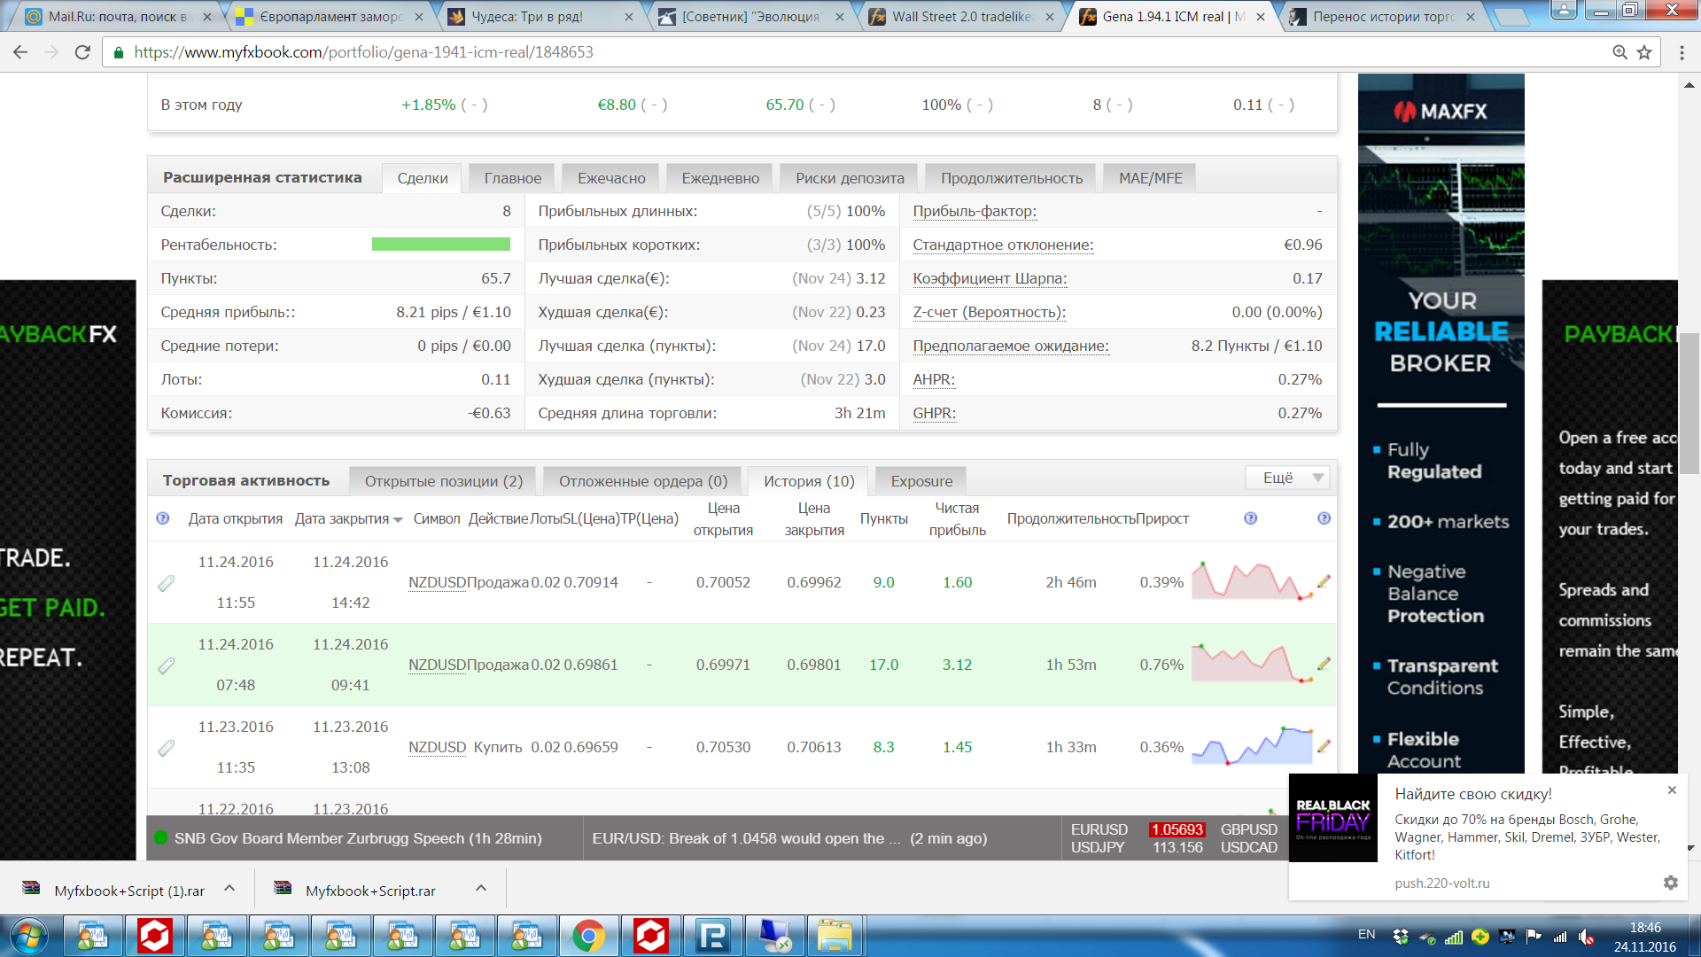Screen dimensions: 1701x957
Task: Open the file explorer folder in taskbar
Action: [835, 936]
